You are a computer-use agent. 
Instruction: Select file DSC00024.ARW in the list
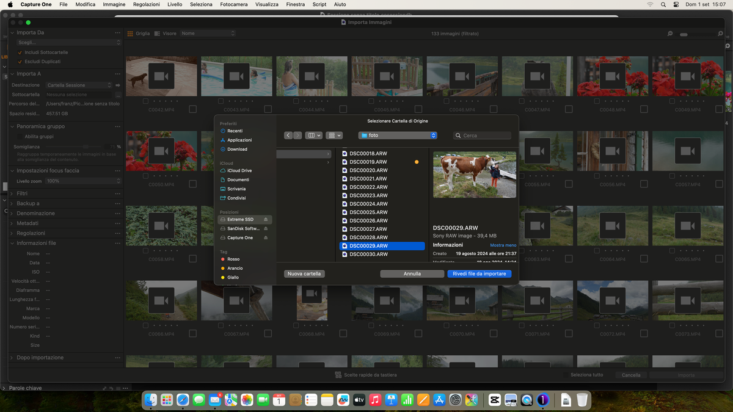point(368,204)
